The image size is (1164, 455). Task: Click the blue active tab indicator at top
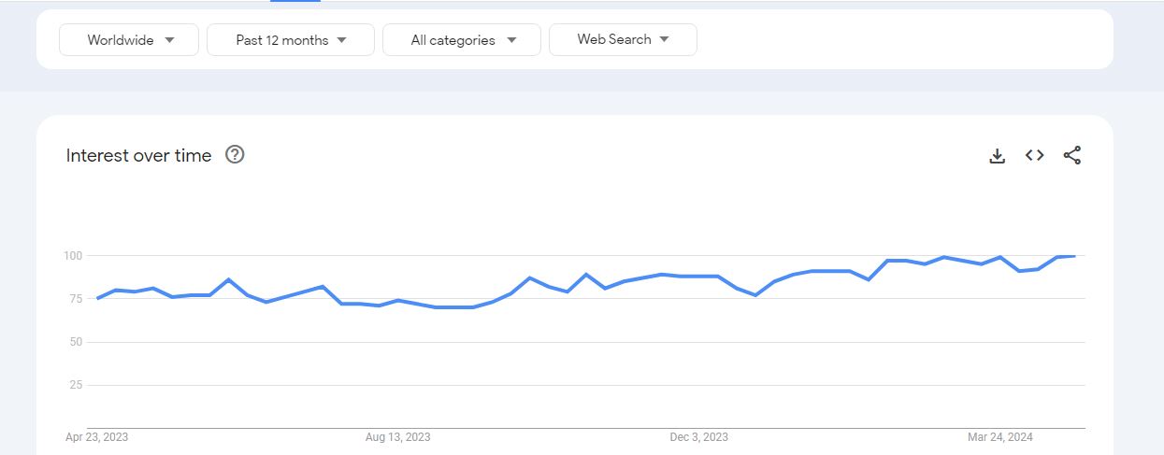295,1
